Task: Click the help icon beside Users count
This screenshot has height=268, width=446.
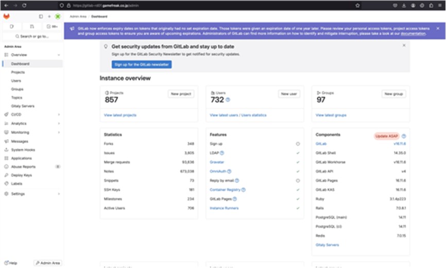Action: coord(228,100)
